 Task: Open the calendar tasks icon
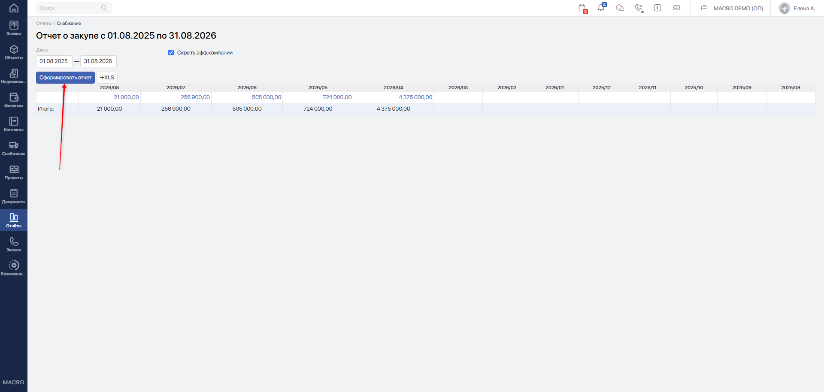[x=582, y=8]
